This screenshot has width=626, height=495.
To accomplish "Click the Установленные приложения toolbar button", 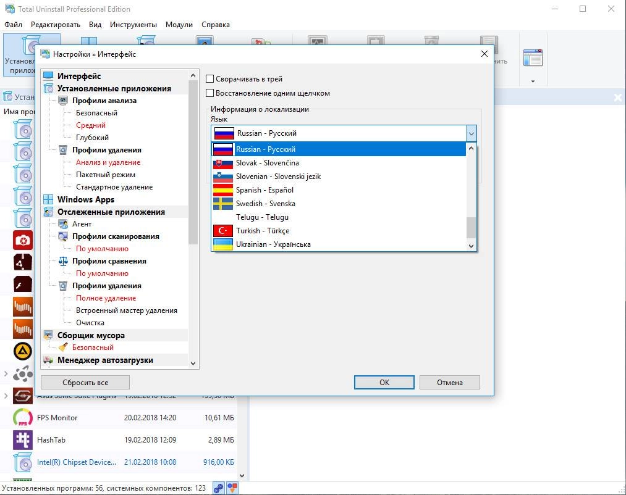I will point(19,55).
